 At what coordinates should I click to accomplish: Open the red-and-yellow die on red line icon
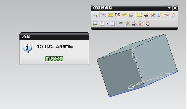click(x=146, y=15)
